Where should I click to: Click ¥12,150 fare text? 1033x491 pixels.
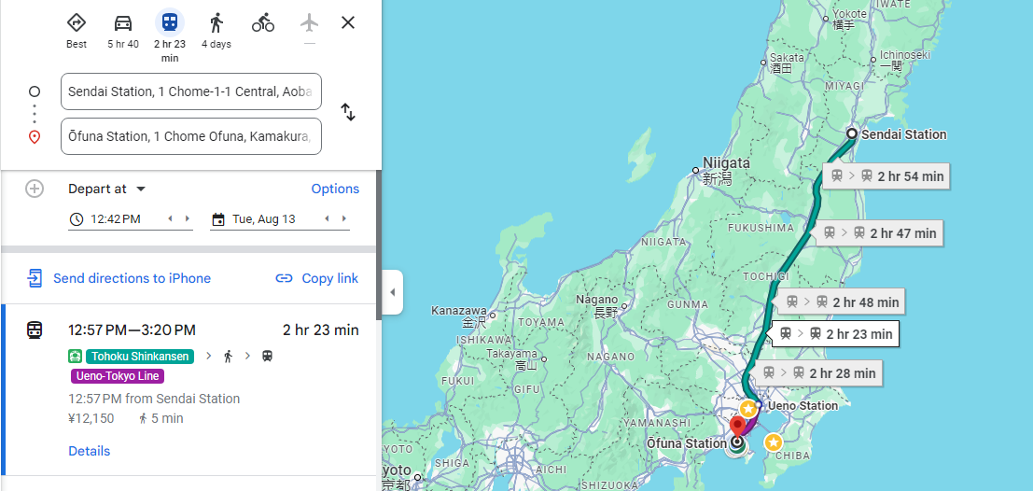[x=91, y=418]
